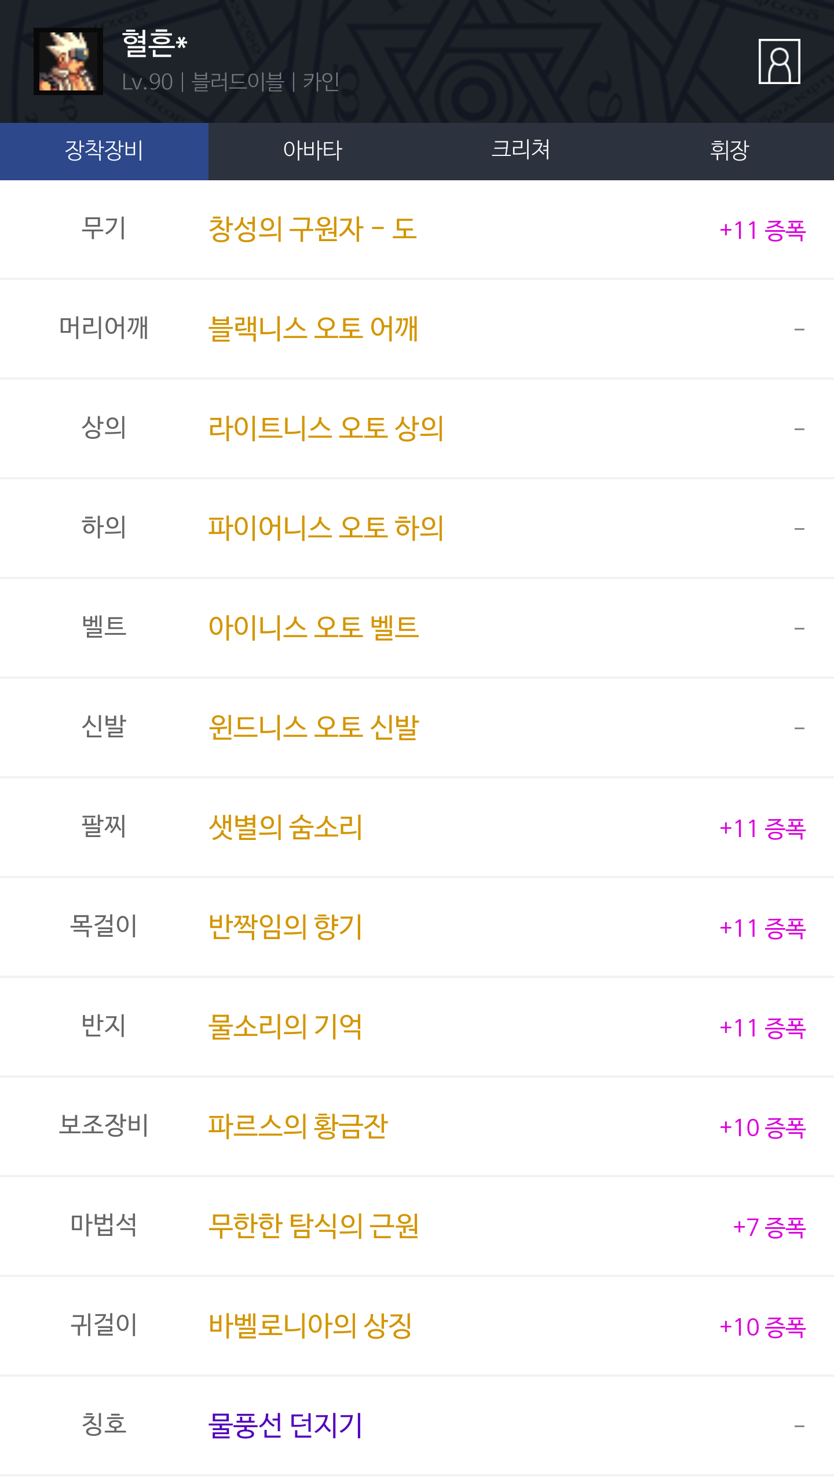This screenshot has height=1484, width=834.
Task: Click character name 혈흔* in header
Action: pyautogui.click(x=155, y=44)
